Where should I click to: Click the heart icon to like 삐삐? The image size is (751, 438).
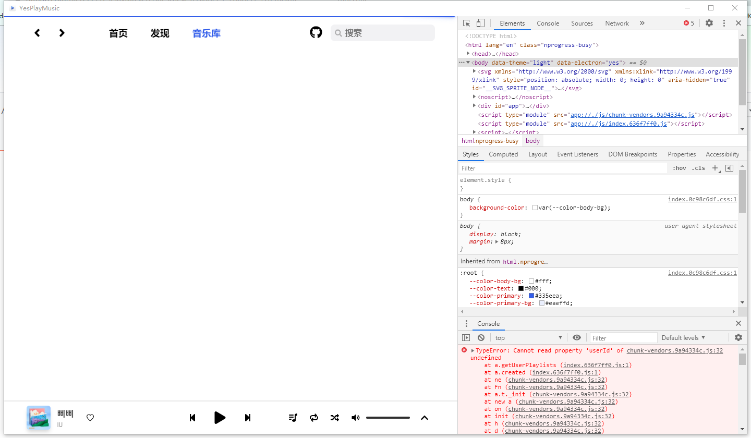(90, 417)
